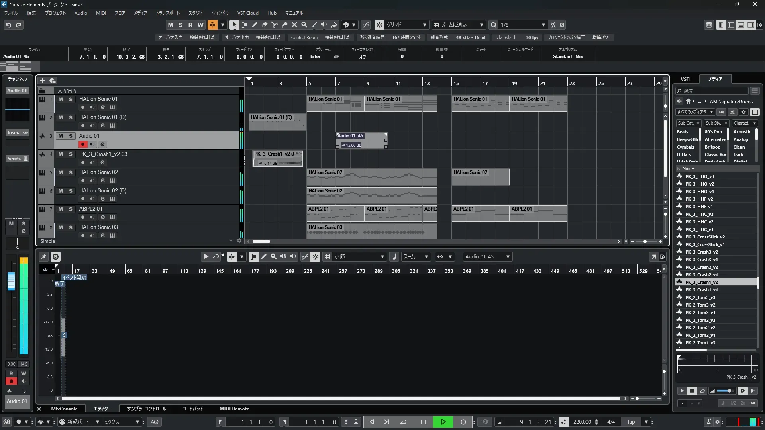Expand the Sub Cat. filter dropdown

pos(688,123)
